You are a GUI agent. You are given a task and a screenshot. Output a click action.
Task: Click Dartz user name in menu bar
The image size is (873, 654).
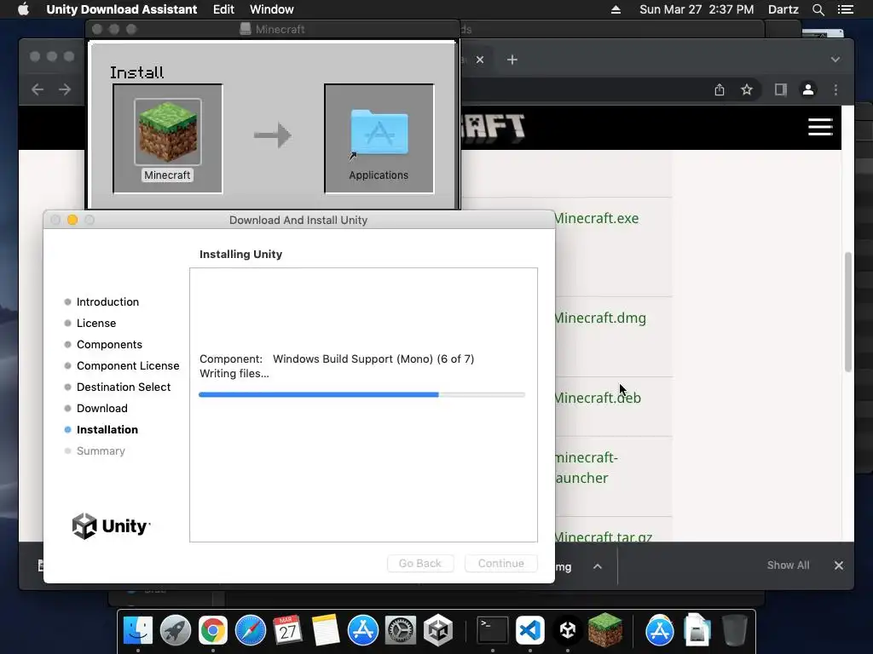click(x=783, y=9)
